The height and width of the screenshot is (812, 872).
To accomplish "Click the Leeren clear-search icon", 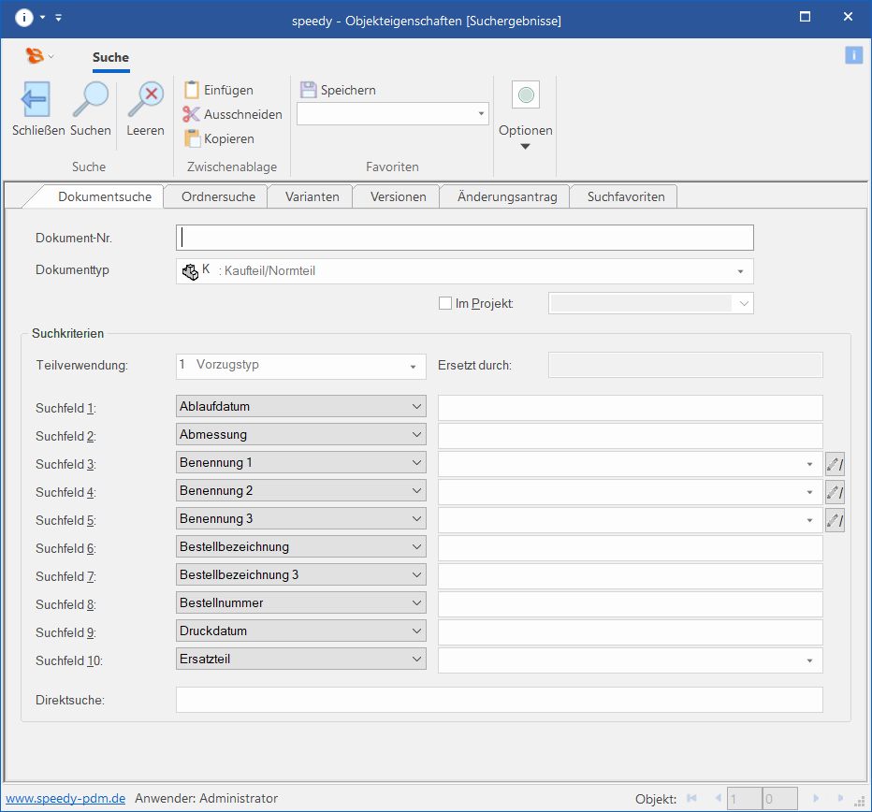I will click(x=145, y=99).
